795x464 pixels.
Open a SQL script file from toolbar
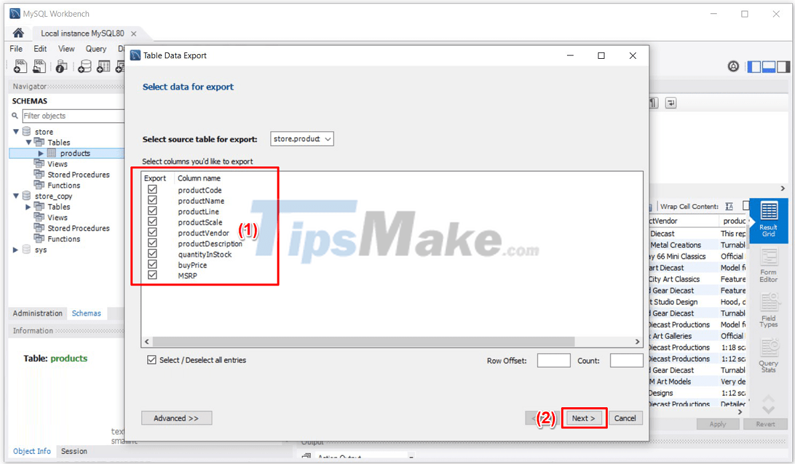(39, 66)
